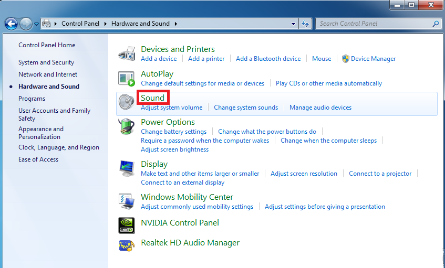The width and height of the screenshot is (445, 268).
Task: Open User Accounts and Family Safety
Action: click(55, 114)
